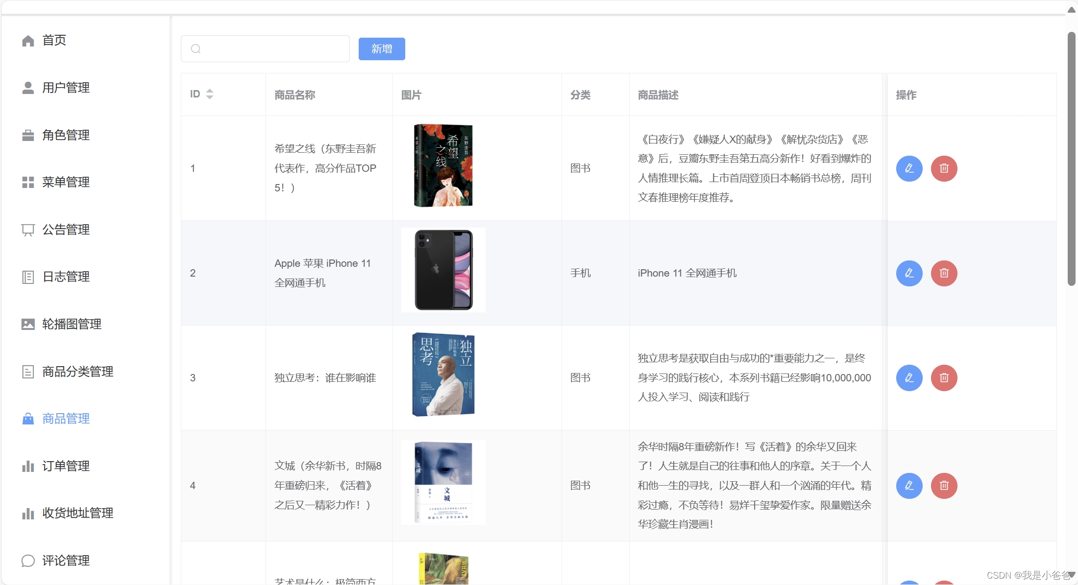Click the 评论管理 comment bubble icon
The image size is (1078, 585).
(28, 561)
